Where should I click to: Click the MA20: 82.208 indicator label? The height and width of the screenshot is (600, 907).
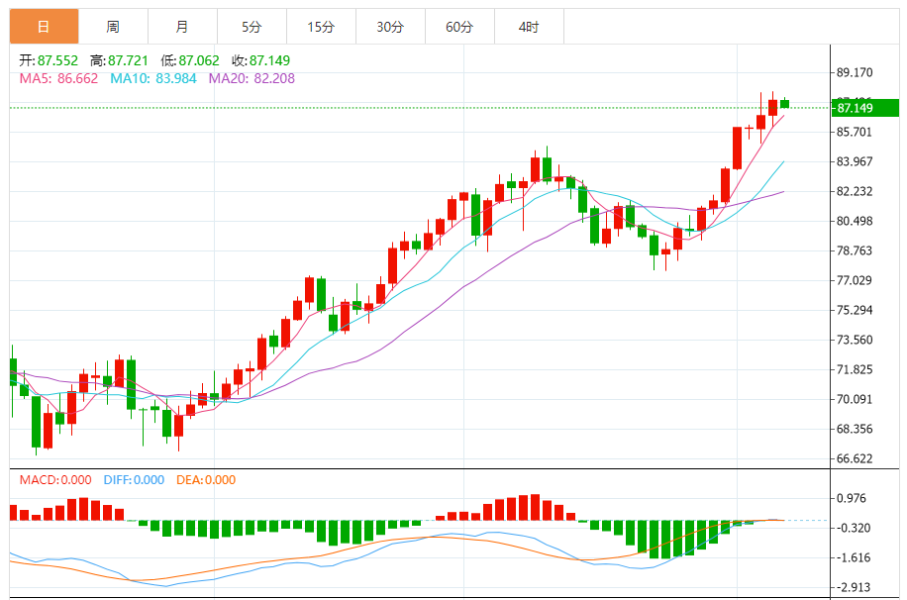tap(252, 78)
